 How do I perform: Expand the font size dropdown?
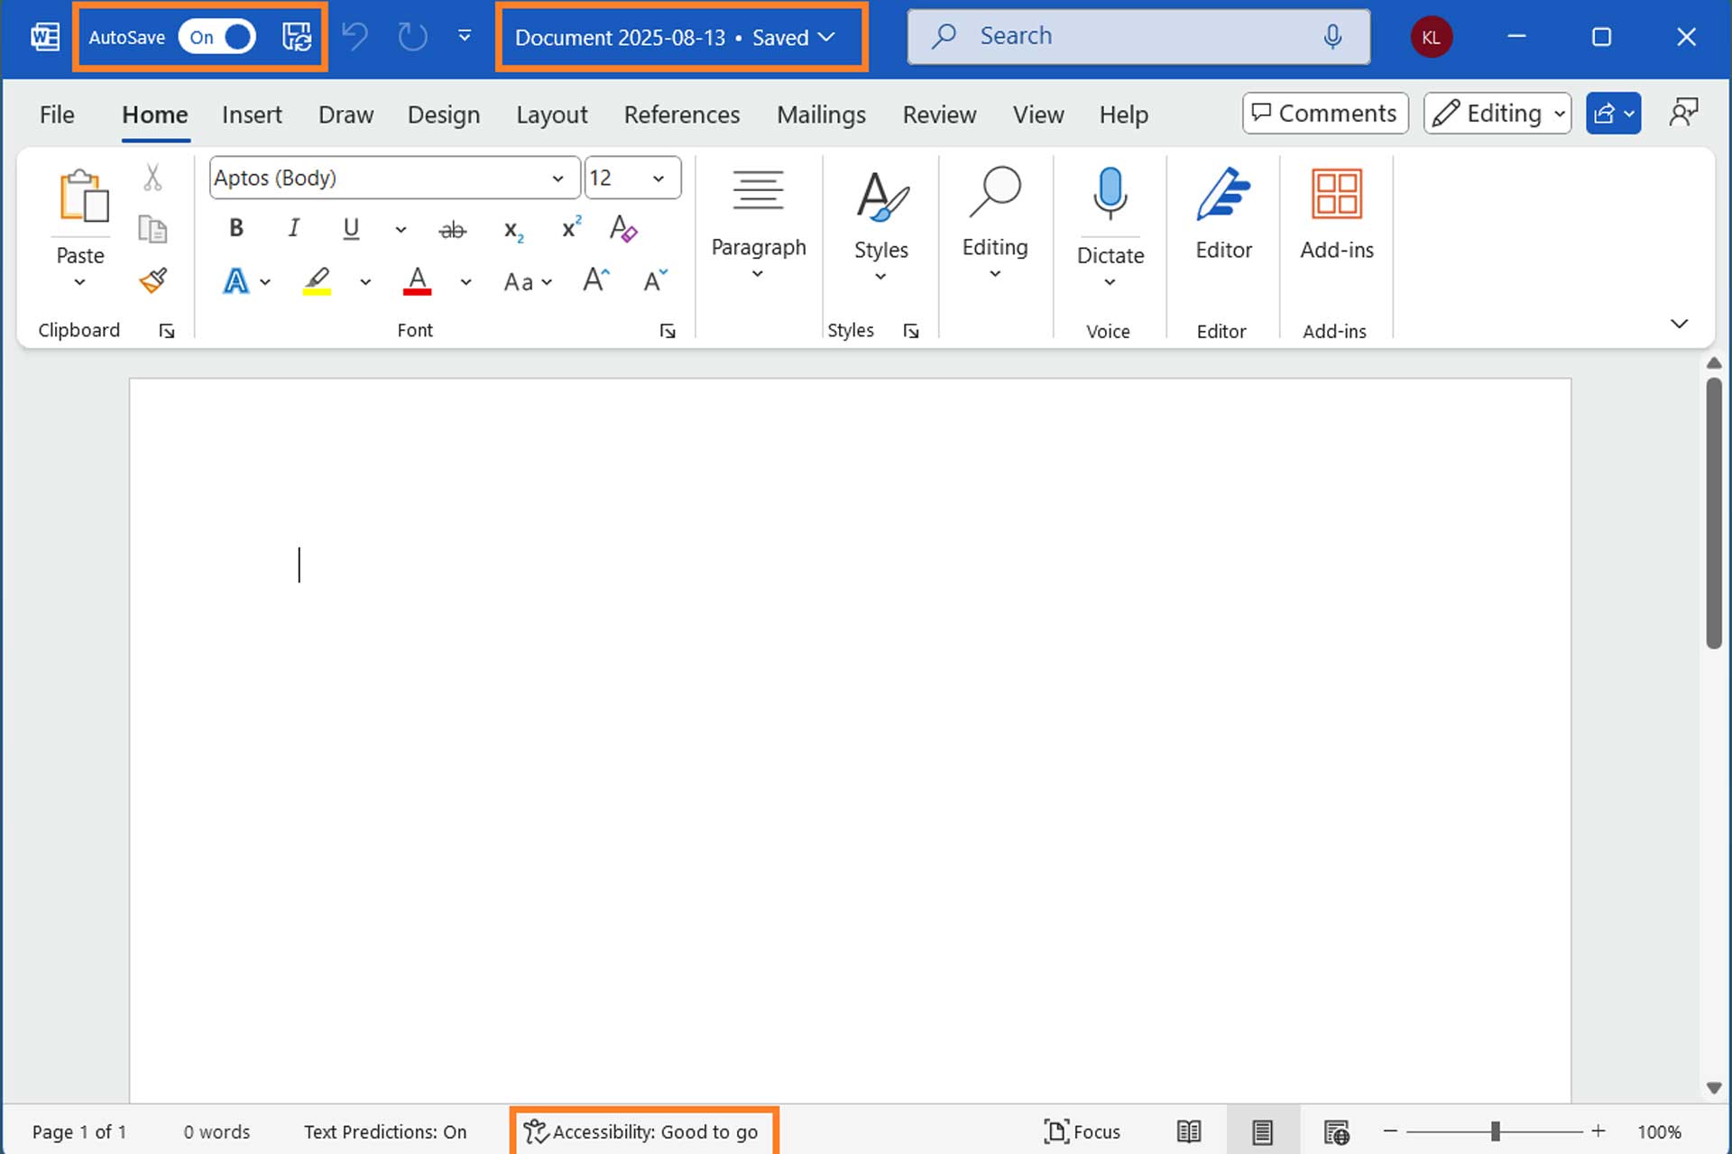coord(658,178)
